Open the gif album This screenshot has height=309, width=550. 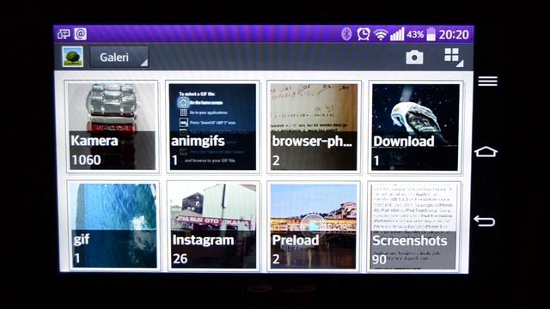[113, 226]
